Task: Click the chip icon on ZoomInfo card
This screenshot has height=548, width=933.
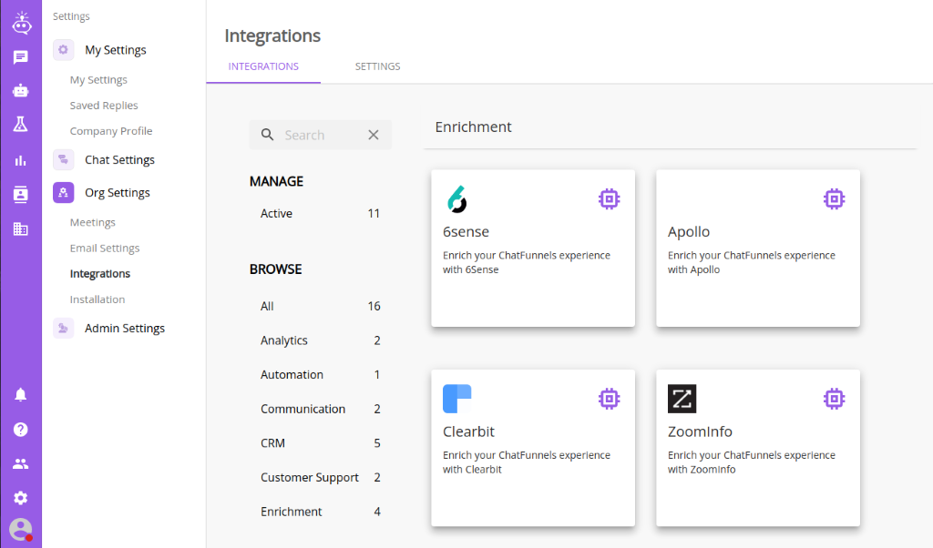Action: click(x=835, y=399)
